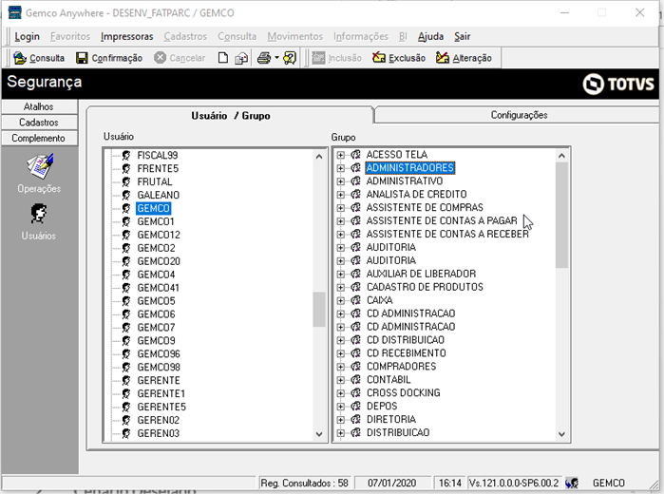Select group CONTABIL
The image size is (664, 494).
[x=389, y=380]
